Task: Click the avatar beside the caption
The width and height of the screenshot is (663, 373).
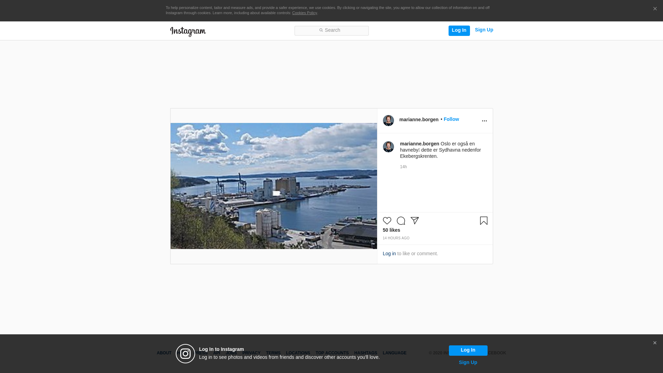Action: point(388,147)
